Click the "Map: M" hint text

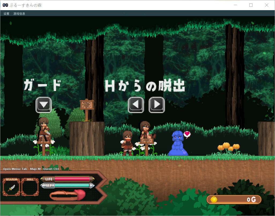point(35,169)
